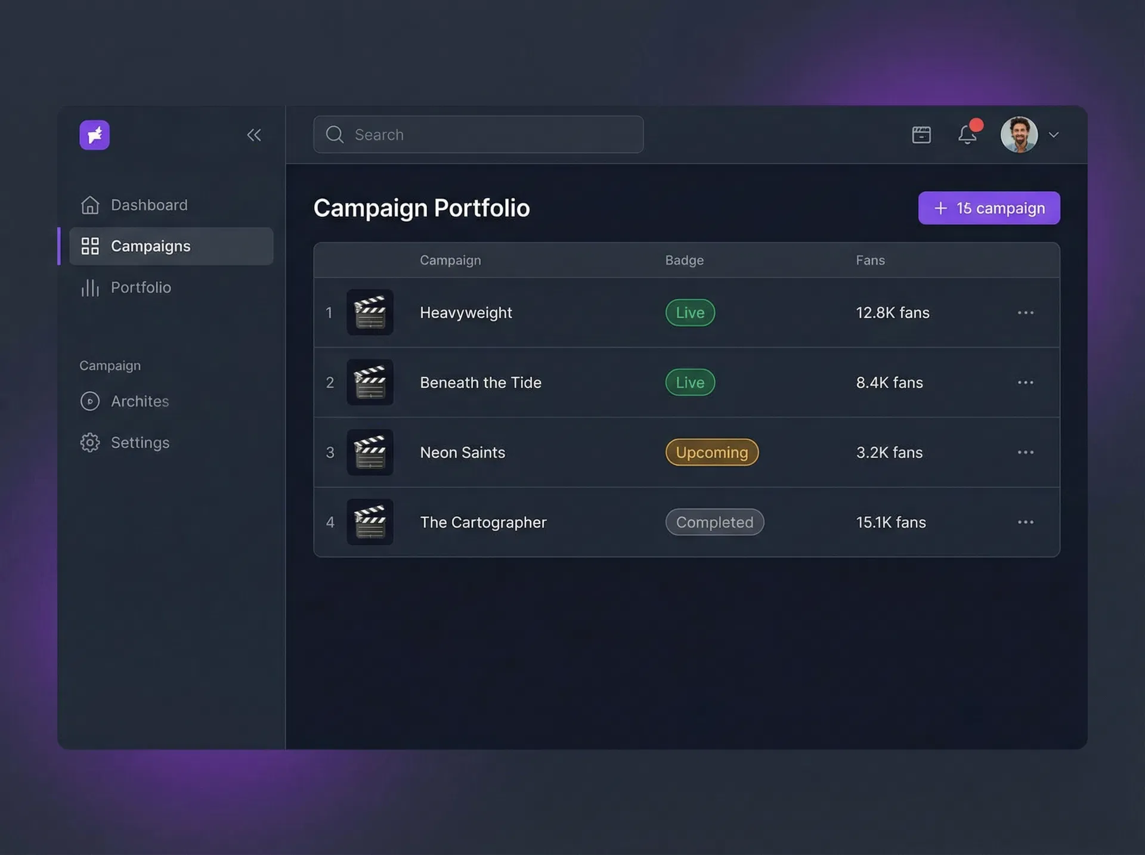
Task: Select the Campaigns grid icon
Action: pos(90,246)
